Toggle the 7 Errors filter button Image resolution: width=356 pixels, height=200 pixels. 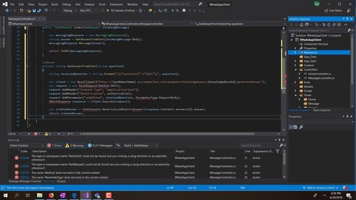point(55,146)
